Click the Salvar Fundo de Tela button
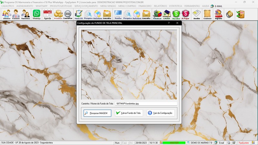This screenshot has width=258, height=145. click(x=129, y=113)
